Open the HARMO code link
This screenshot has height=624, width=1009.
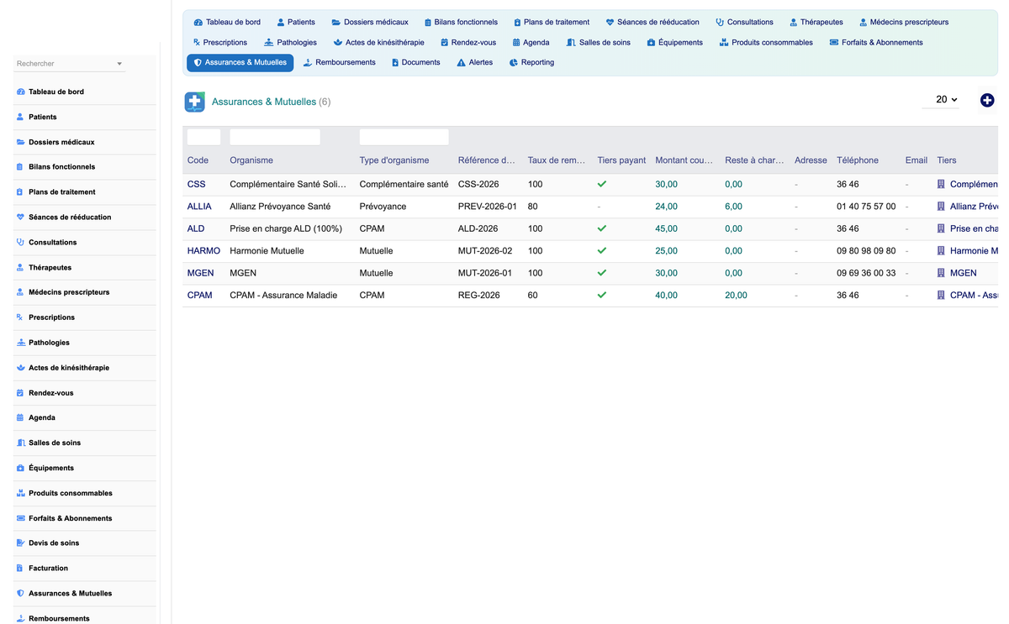203,250
